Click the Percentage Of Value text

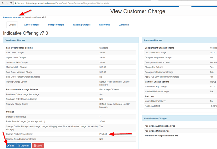[x=109, y=89]
